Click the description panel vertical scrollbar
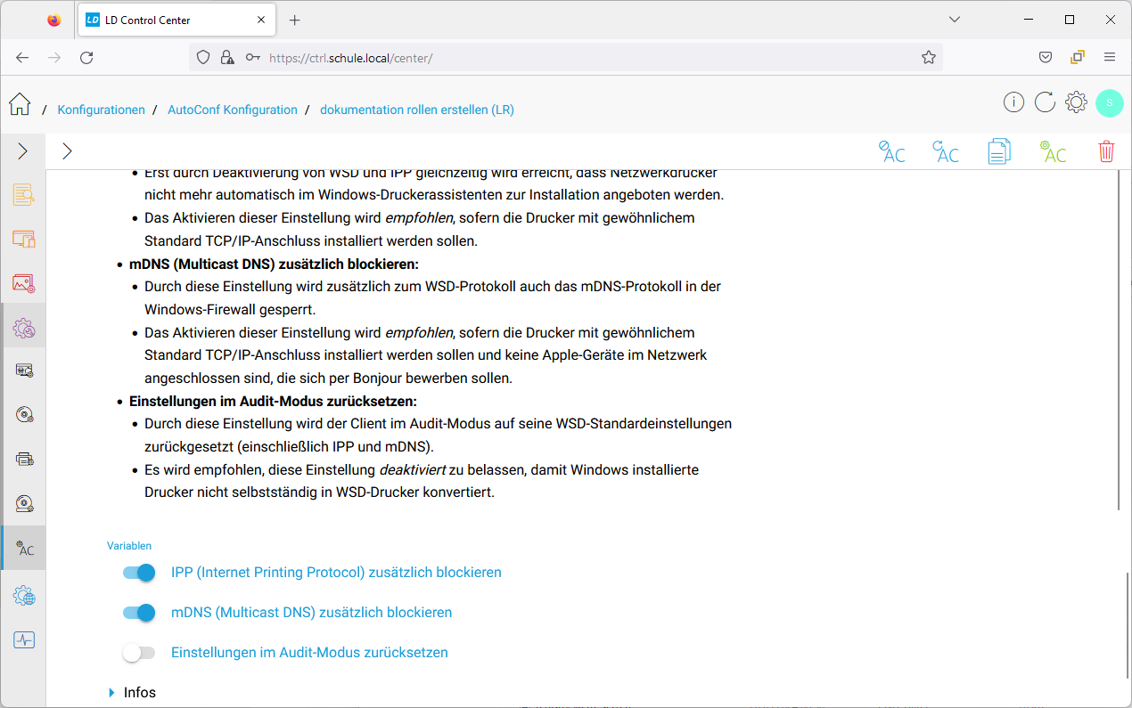1132x708 pixels. tap(1119, 340)
